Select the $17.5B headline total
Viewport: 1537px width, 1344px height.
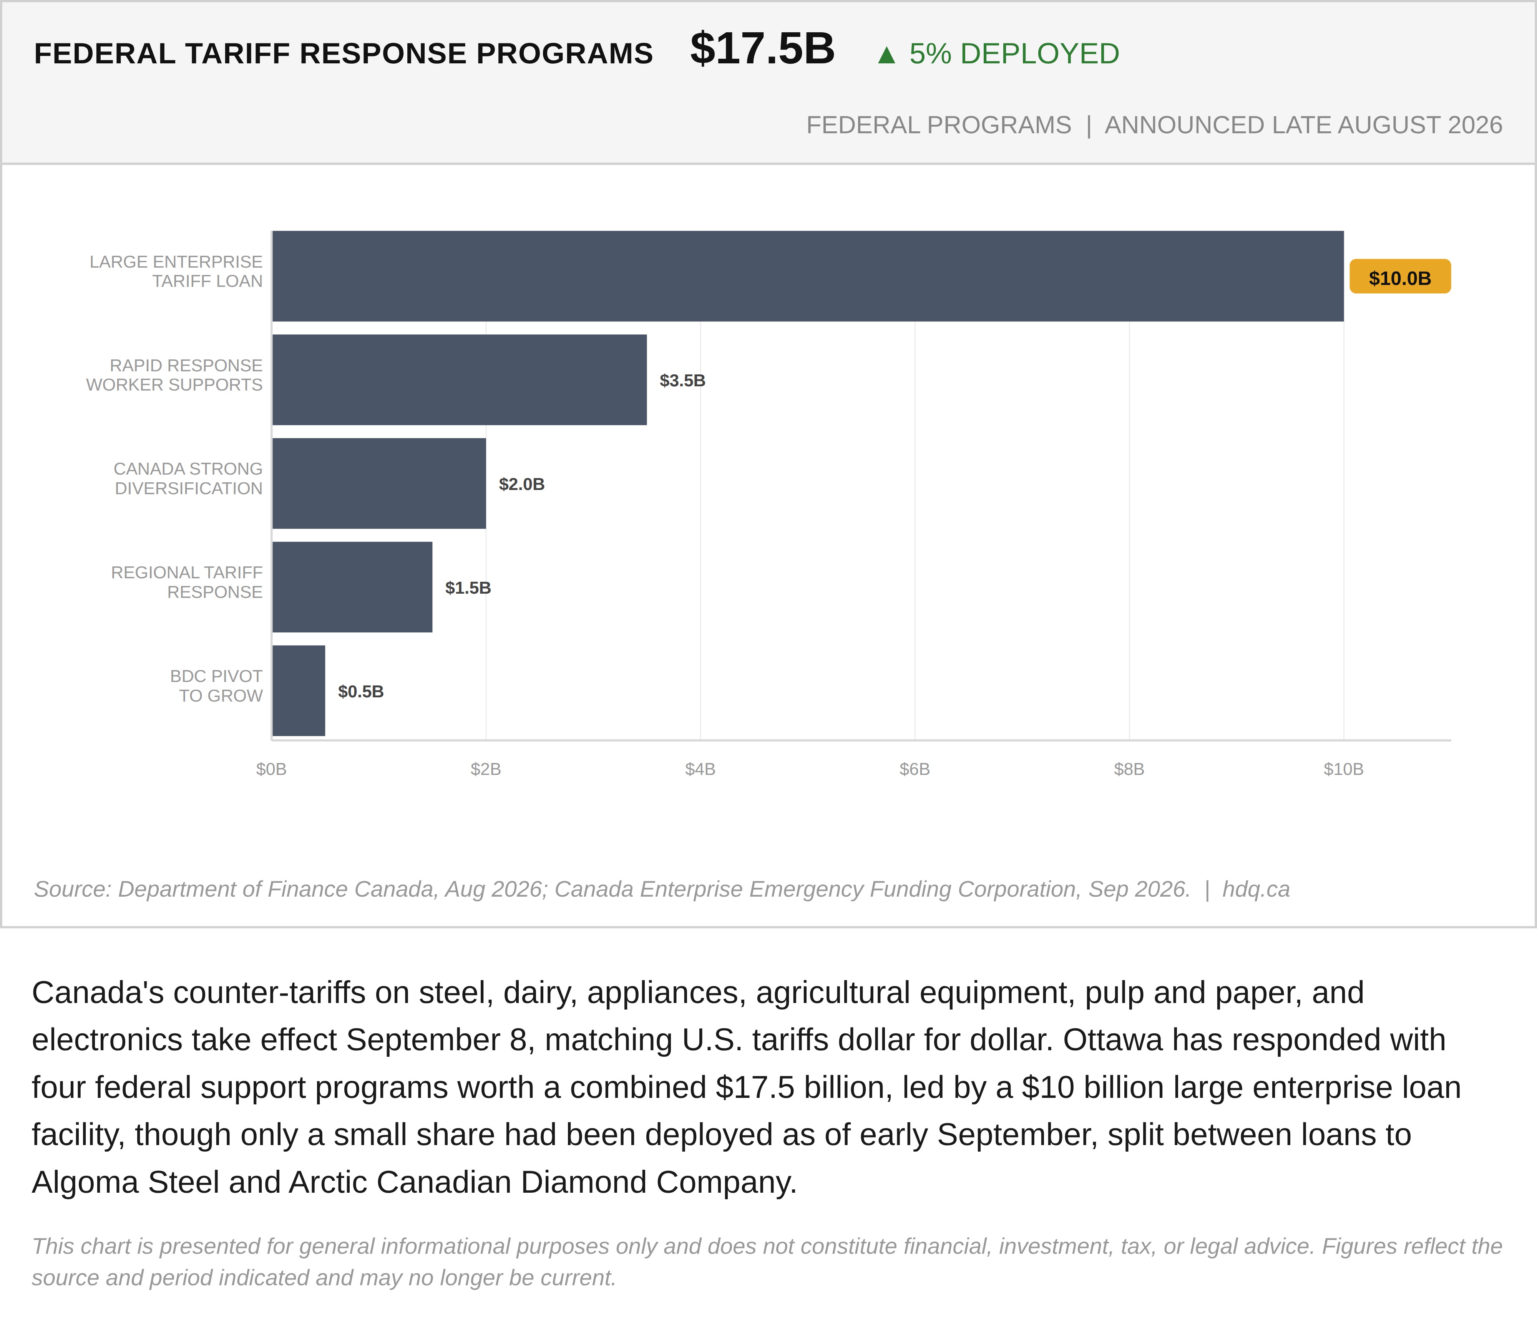(762, 50)
